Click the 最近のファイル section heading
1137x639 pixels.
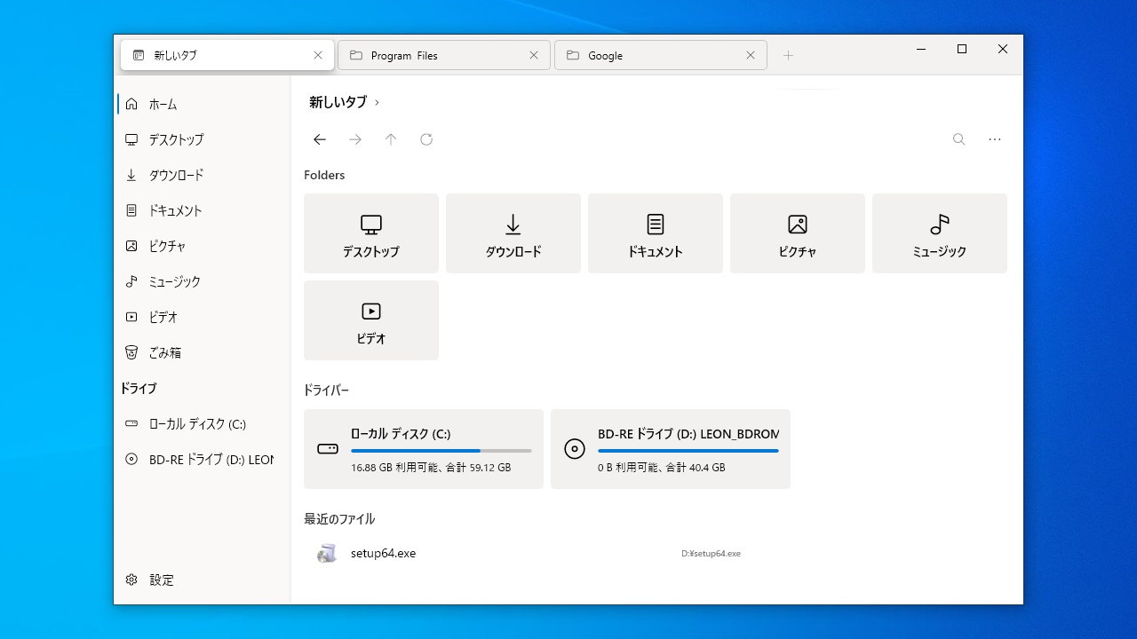click(339, 519)
